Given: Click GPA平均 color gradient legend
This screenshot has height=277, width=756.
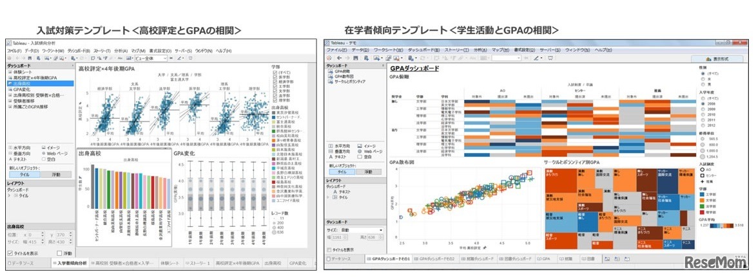Looking at the screenshot, I should pyautogui.click(x=722, y=226).
